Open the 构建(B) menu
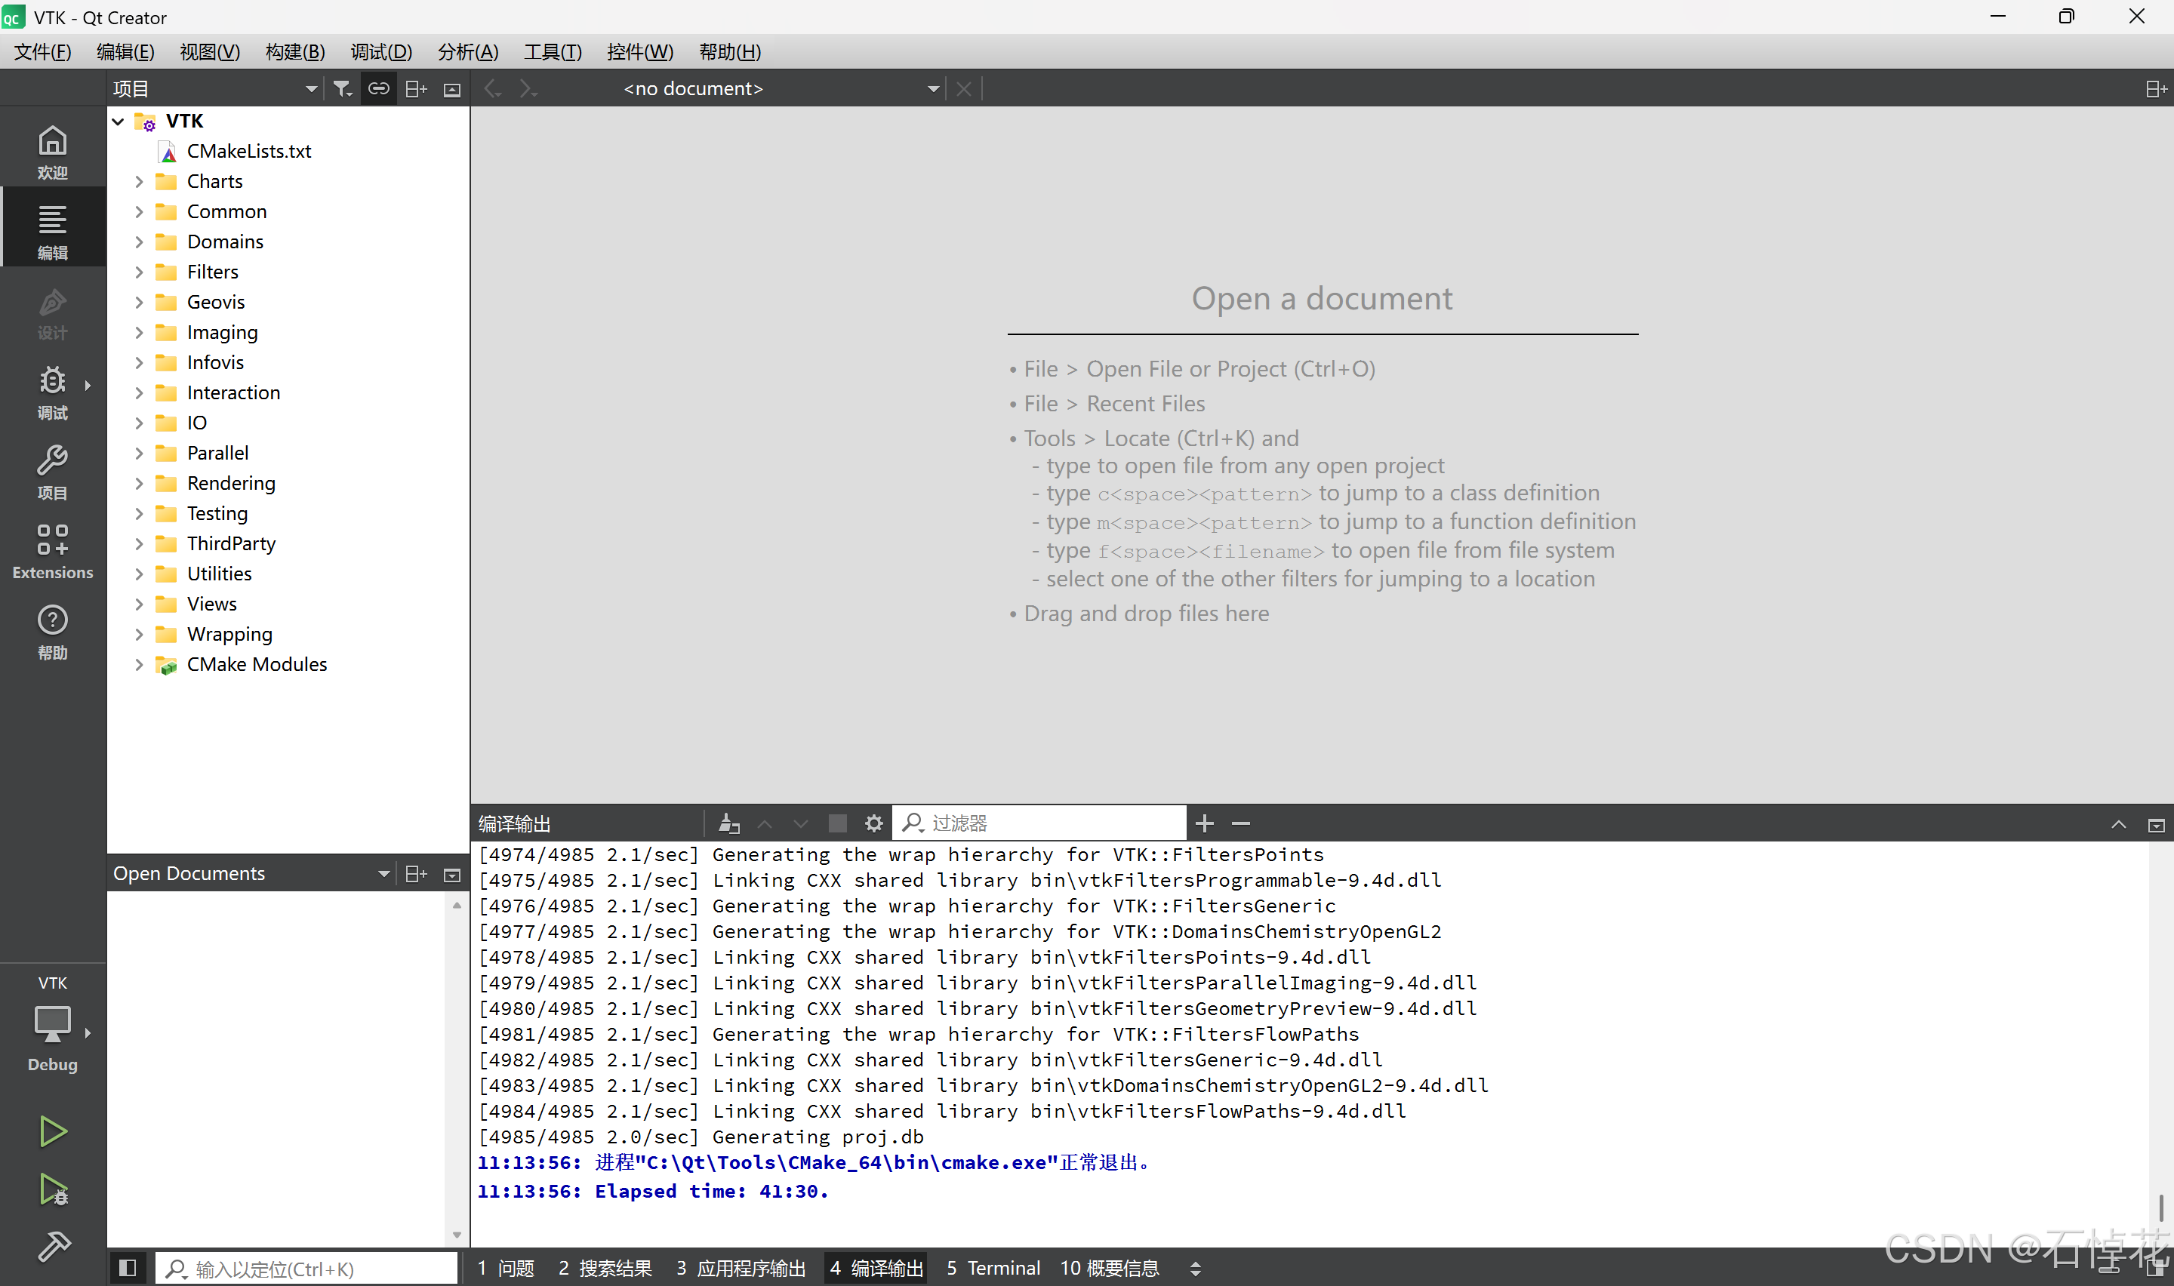2174x1286 pixels. (x=294, y=52)
